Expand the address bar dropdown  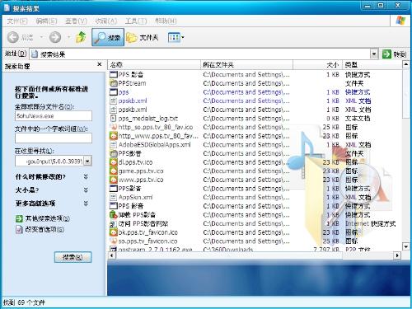tap(373, 54)
